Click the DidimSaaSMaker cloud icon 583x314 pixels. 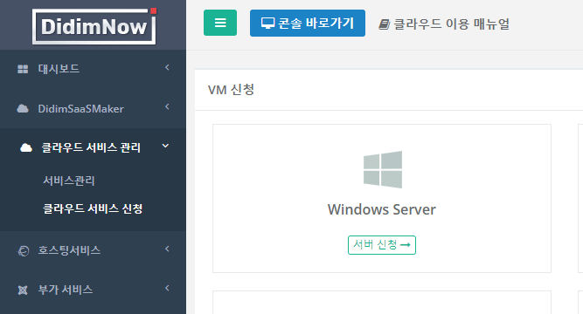[x=23, y=109]
